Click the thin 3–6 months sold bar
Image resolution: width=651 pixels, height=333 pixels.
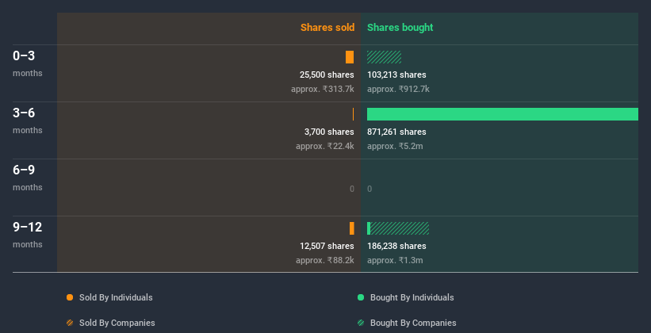354,114
